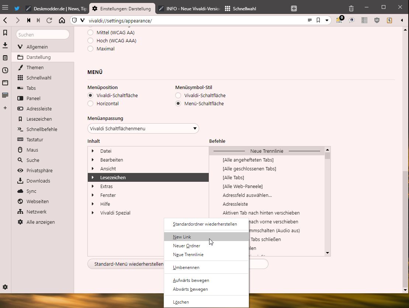Click the Suchen settings search field
The height and width of the screenshot is (308, 409).
(43, 34)
